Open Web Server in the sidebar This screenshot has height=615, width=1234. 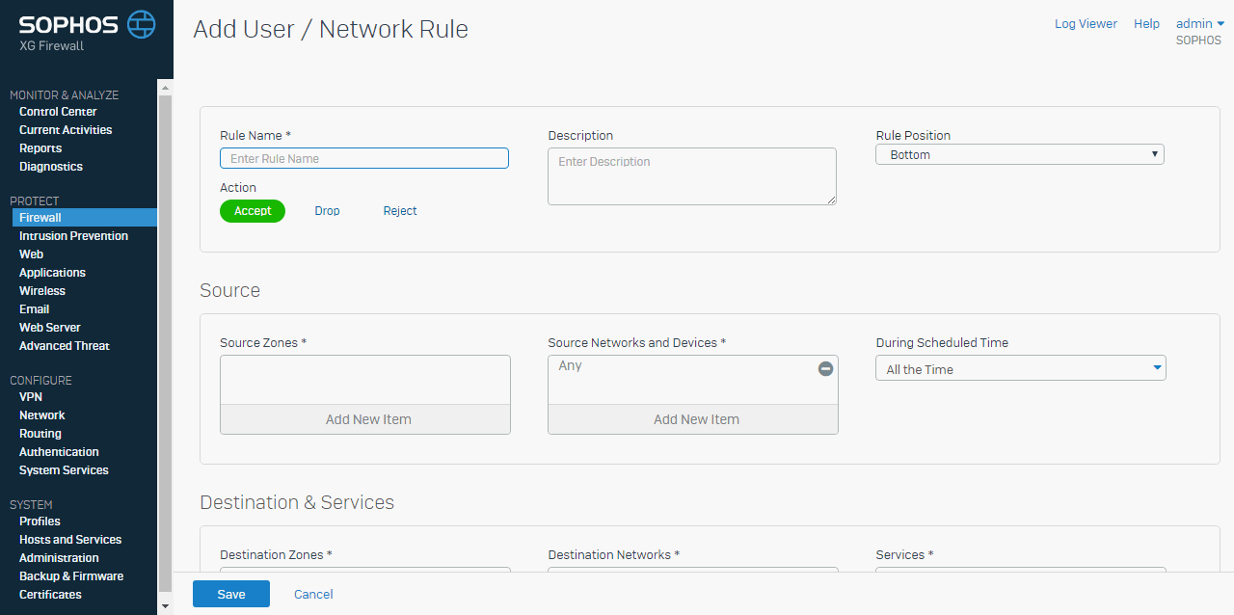coord(50,328)
